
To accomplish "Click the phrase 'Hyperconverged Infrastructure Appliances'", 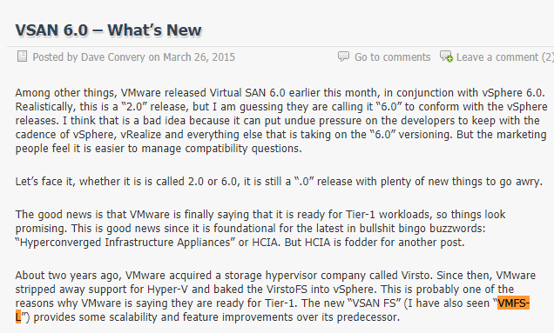I will [125, 243].
